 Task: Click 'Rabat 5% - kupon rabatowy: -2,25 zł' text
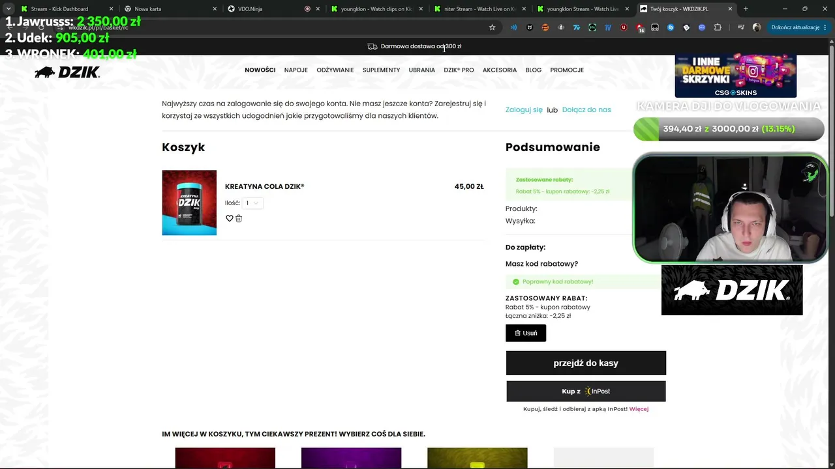[562, 192]
